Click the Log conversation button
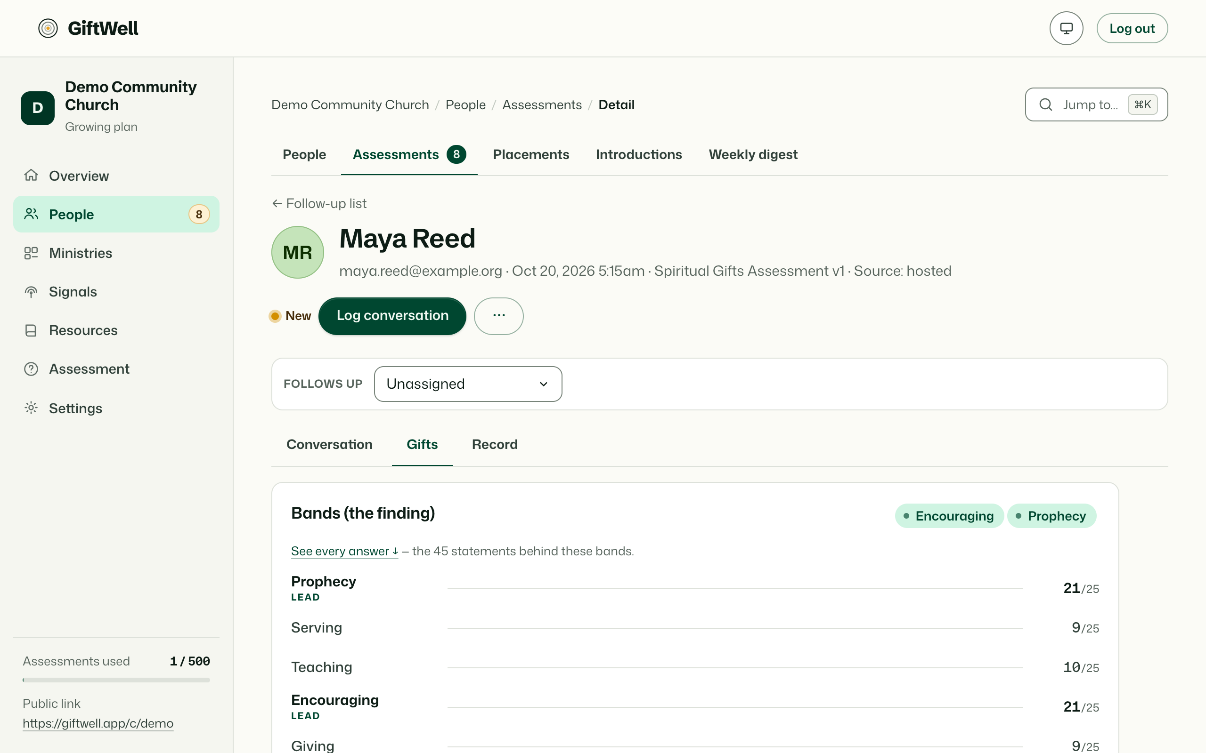 (x=392, y=316)
